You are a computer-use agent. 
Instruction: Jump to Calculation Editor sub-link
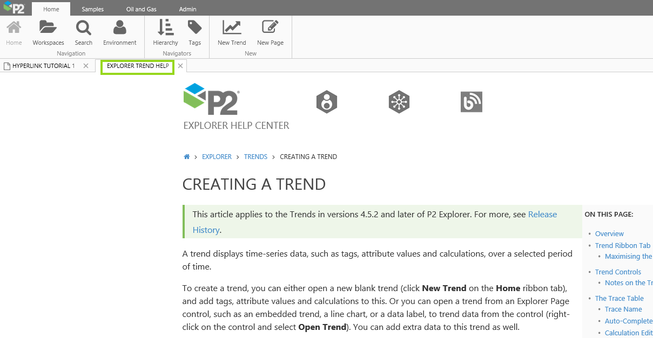coord(629,333)
